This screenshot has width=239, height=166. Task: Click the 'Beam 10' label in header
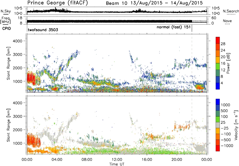[x=117, y=3]
